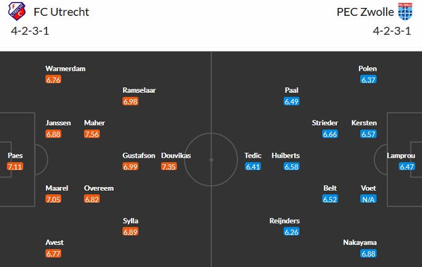Select player Avest
Screen dimensions: 422x267
click(x=54, y=243)
